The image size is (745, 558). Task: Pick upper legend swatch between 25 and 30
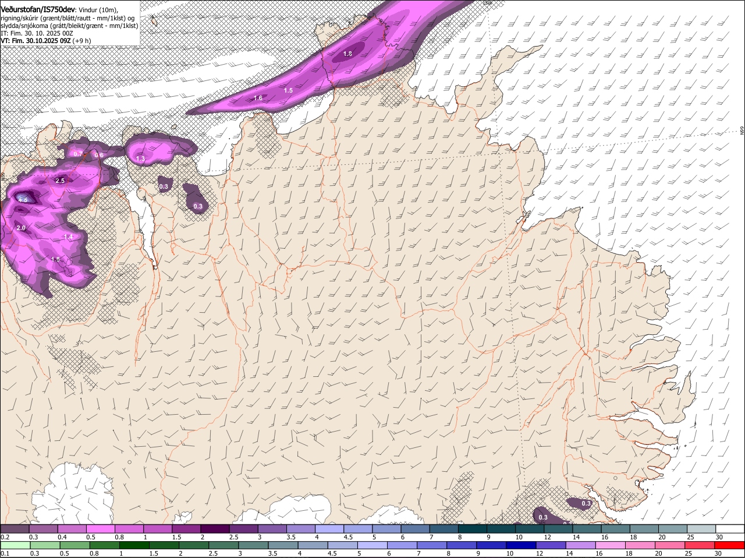(702, 529)
